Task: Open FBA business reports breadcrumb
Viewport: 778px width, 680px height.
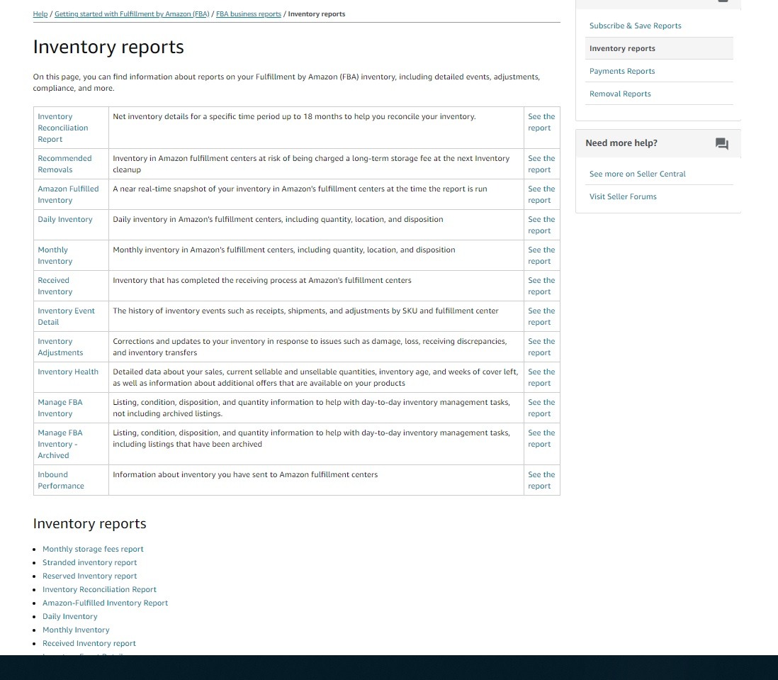Action: [x=249, y=14]
